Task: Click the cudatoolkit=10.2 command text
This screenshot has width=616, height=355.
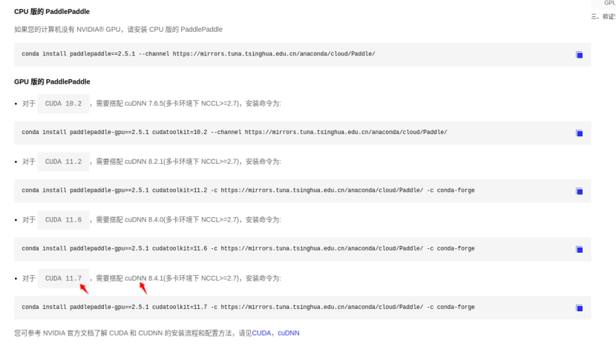Action: point(235,132)
